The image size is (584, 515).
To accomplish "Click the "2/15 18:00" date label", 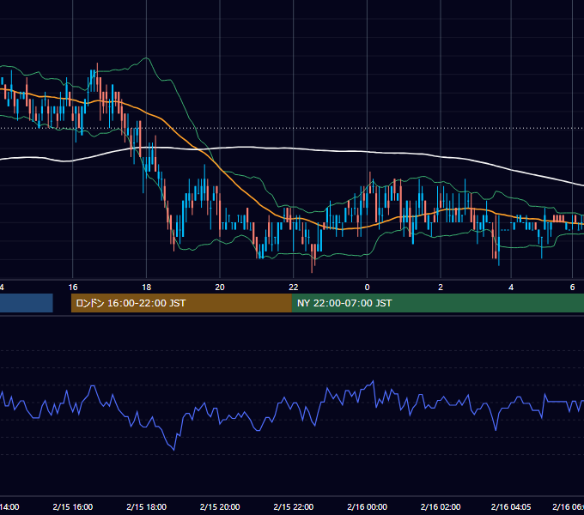I will coord(146,506).
